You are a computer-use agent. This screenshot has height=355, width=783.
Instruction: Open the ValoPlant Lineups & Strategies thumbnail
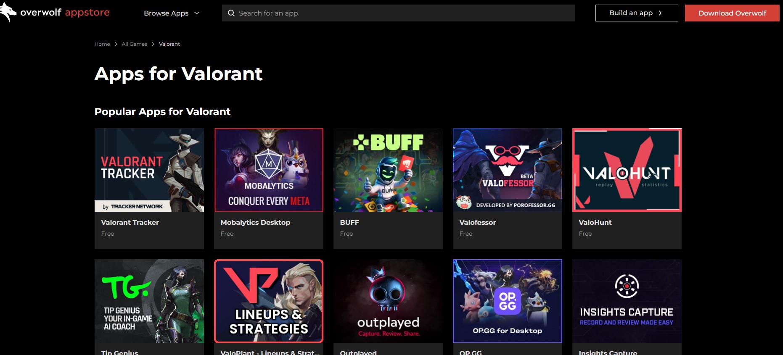(x=269, y=301)
